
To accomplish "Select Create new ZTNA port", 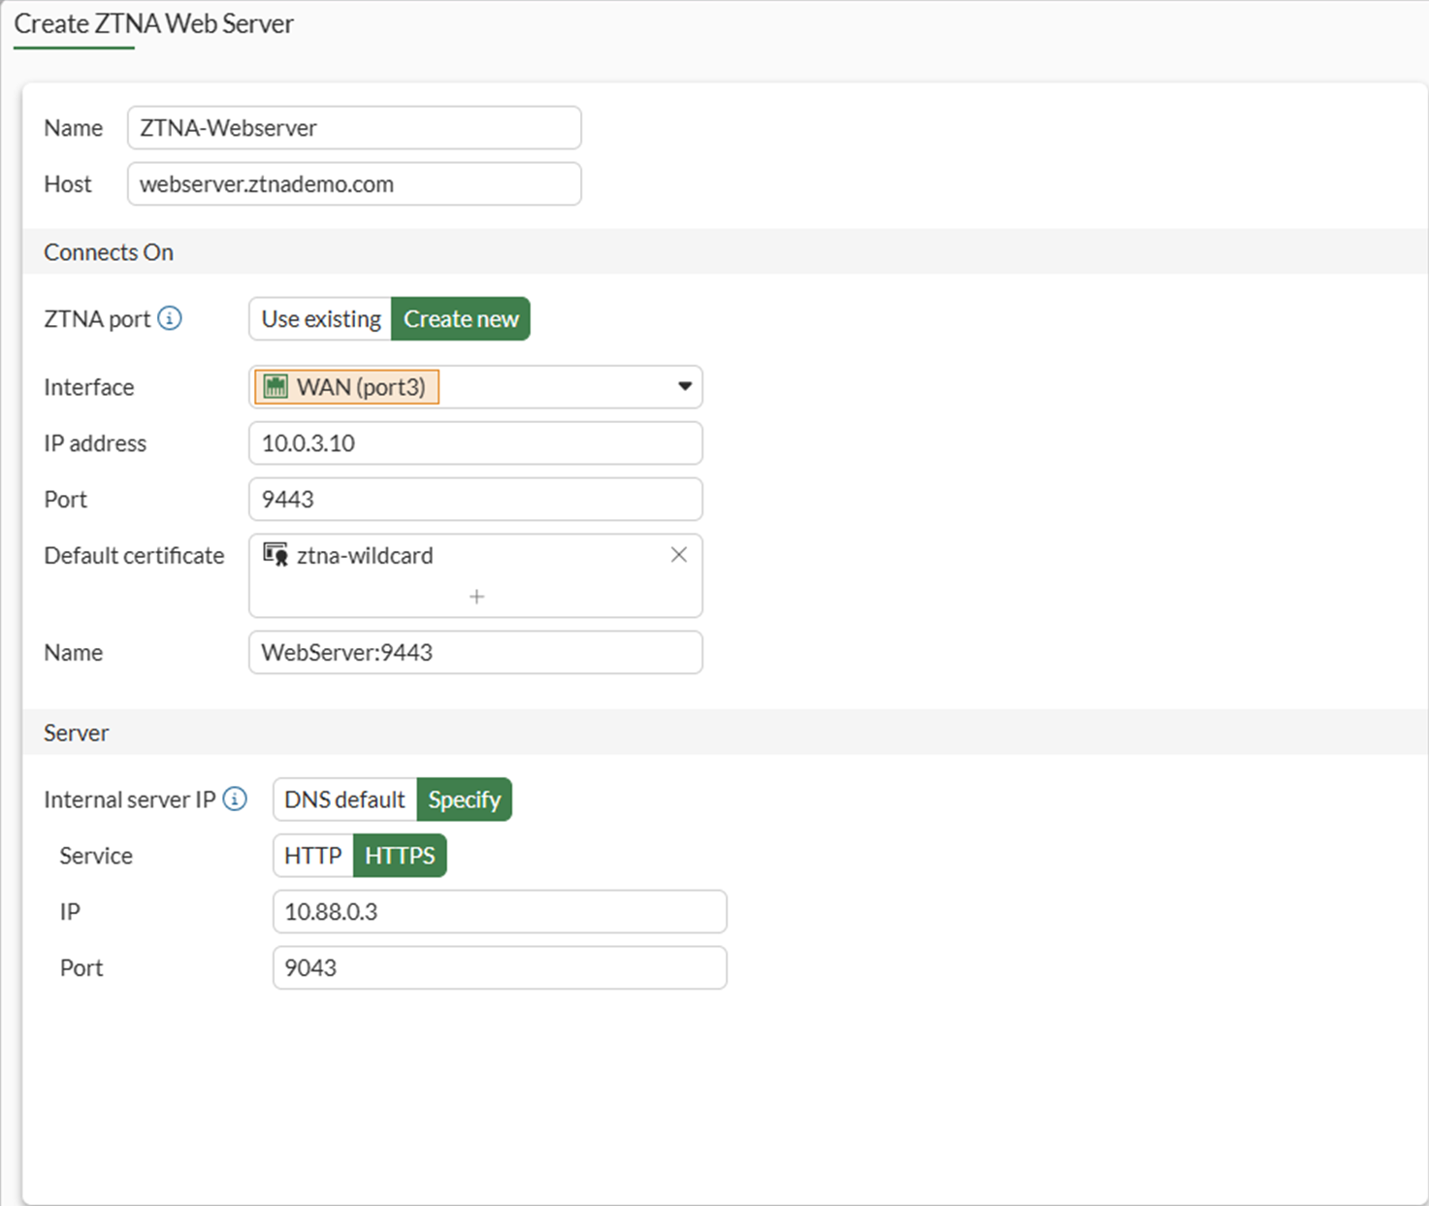I will coord(461,319).
